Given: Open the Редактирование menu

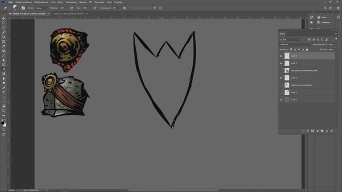Looking at the screenshot, I should click(24, 2).
